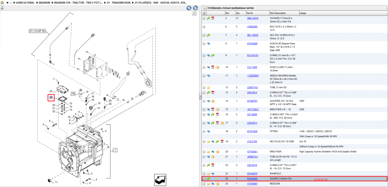The height and width of the screenshot is (187, 388).
Task: Go to the home catalog icon
Action: coord(2,2)
